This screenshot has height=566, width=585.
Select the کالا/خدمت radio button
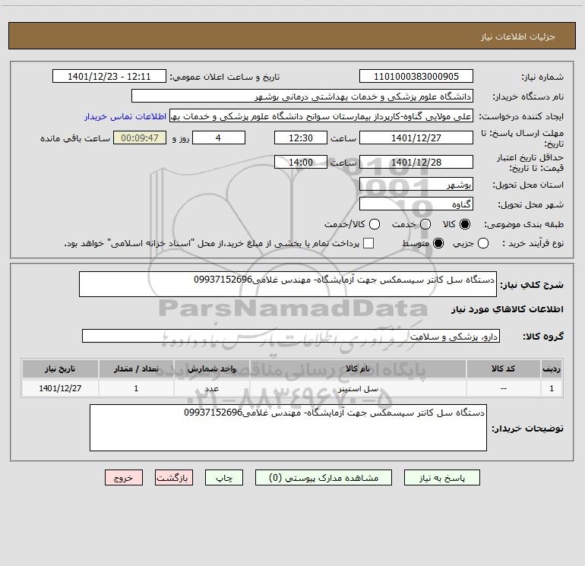(x=375, y=224)
